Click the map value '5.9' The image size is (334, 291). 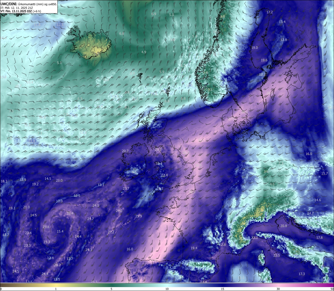(162, 72)
